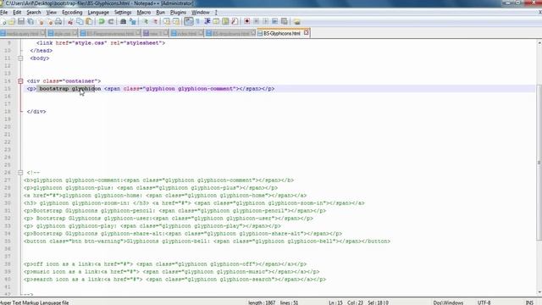Undo the last edit with the green arrow
Image resolution: width=542 pixels, height=305 pixels.
click(102, 22)
